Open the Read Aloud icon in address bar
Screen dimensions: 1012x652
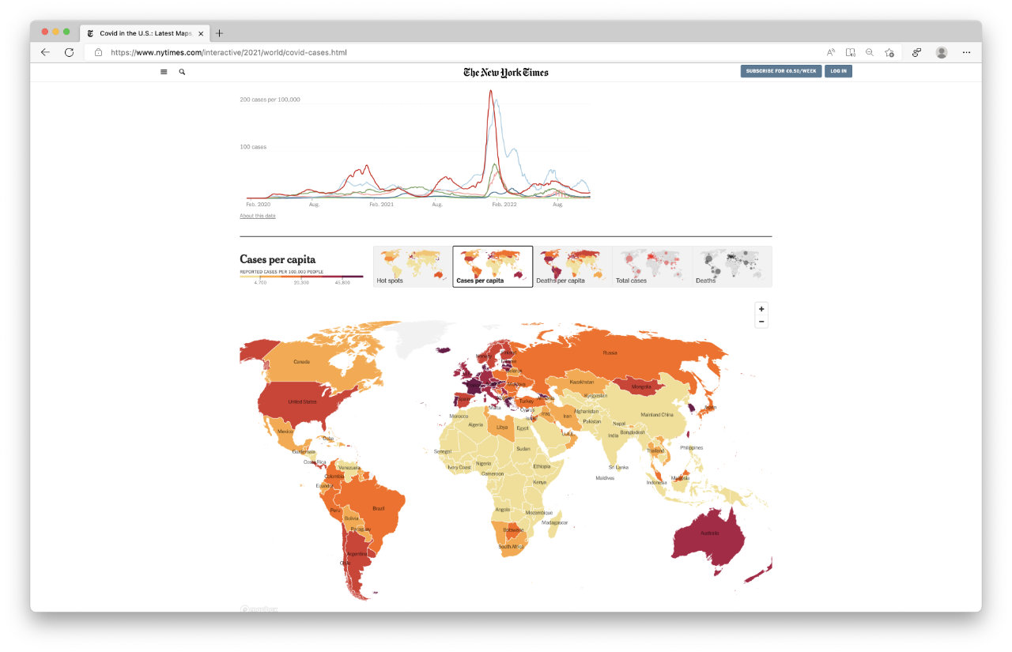pos(831,52)
